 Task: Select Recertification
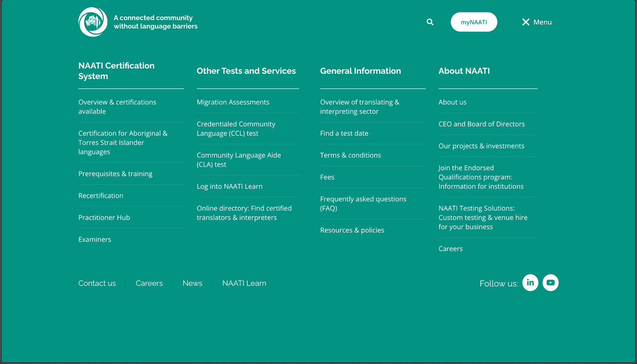pos(100,195)
